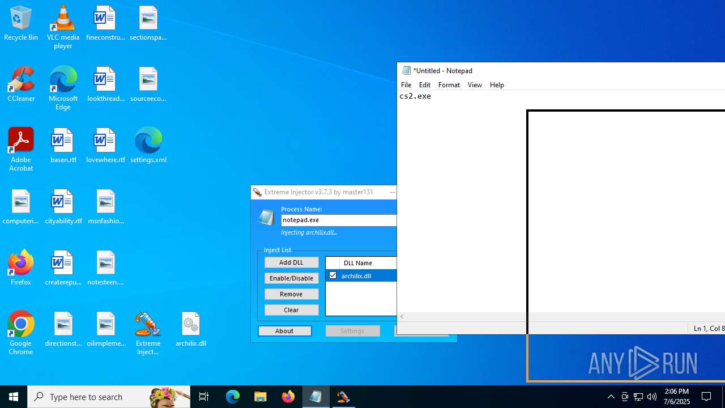
Task: Select the sectionspa... file icon
Action: [x=148, y=24]
